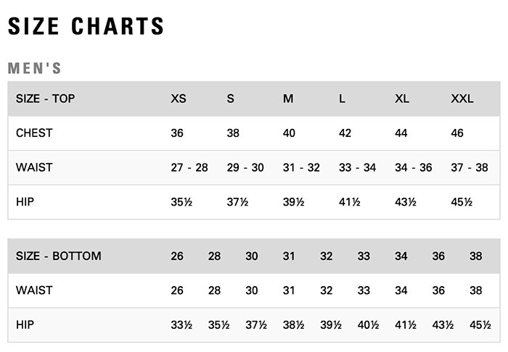
Task: Click bottom hip value 38½
Action: 293,325
